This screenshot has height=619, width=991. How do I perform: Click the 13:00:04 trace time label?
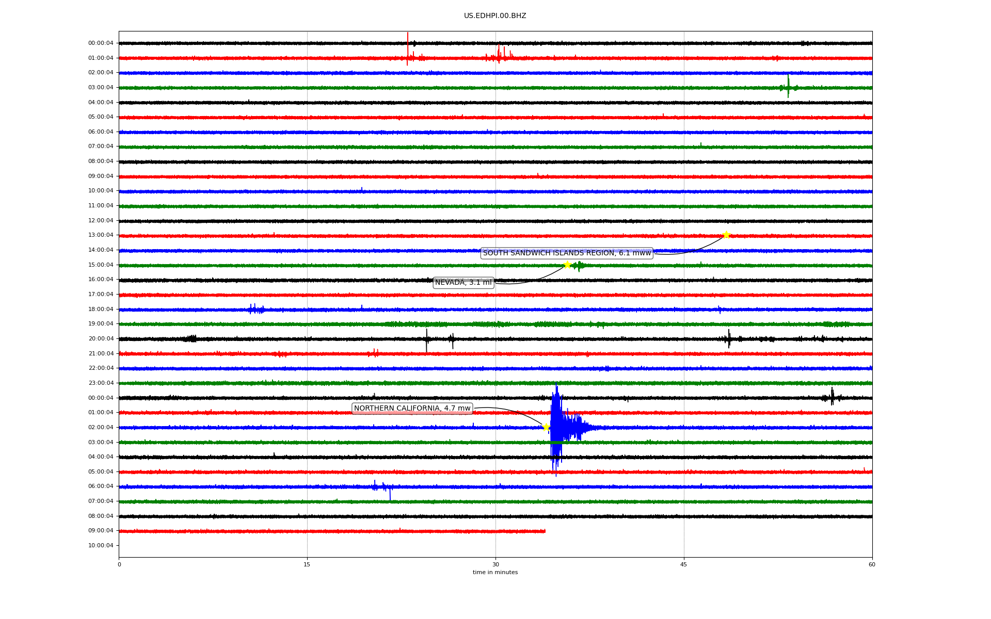(x=101, y=235)
